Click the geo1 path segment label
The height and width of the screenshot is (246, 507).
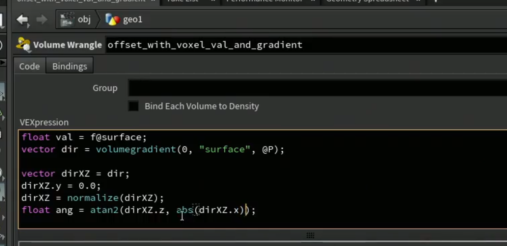(x=133, y=20)
